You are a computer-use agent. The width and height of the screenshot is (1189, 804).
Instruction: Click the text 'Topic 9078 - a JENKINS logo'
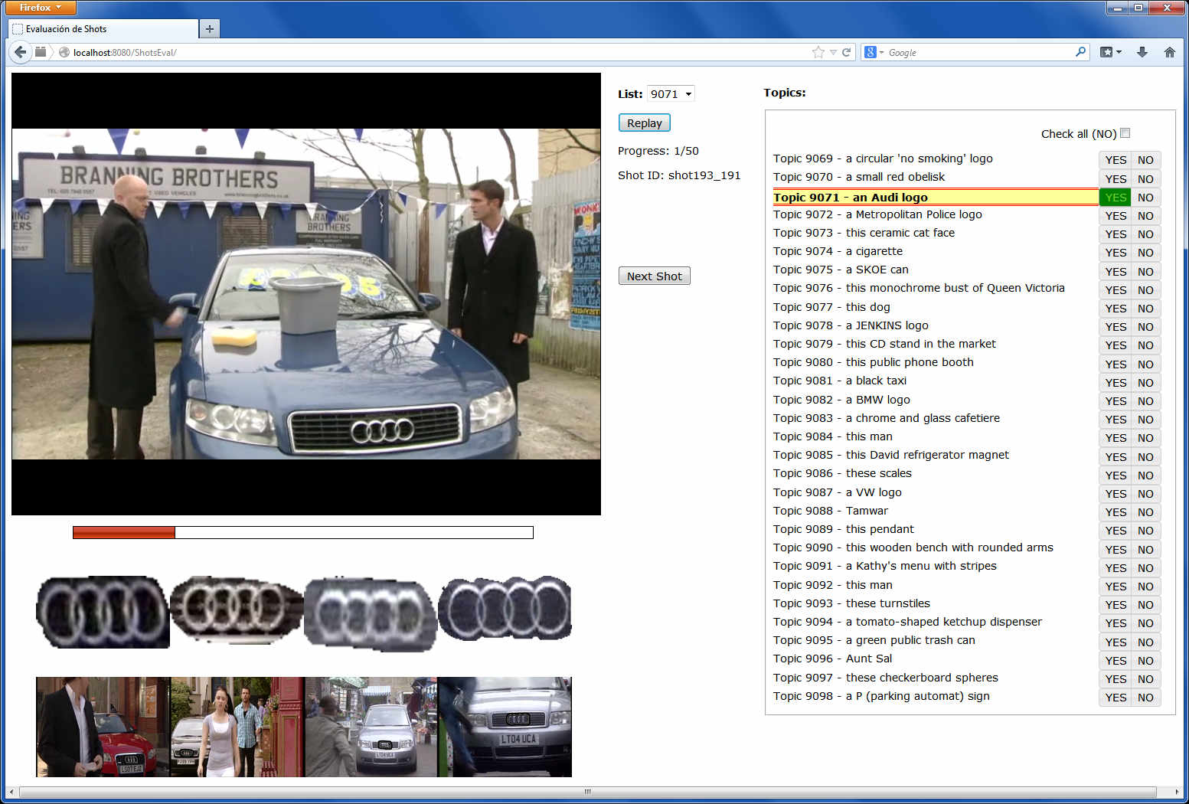point(851,325)
